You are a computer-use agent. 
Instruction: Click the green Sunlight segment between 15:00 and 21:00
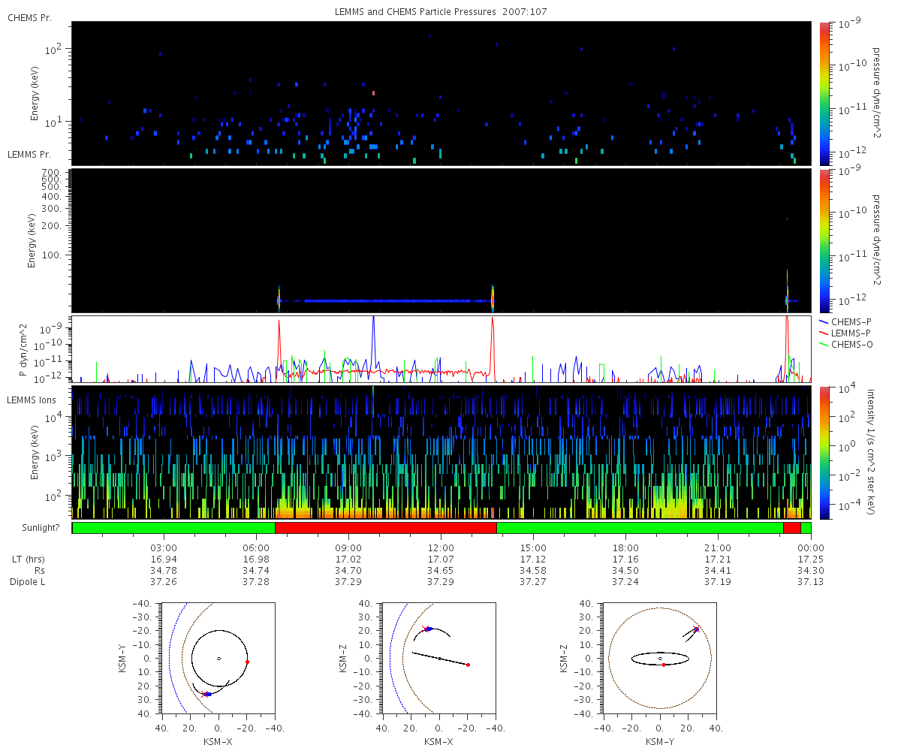point(640,528)
